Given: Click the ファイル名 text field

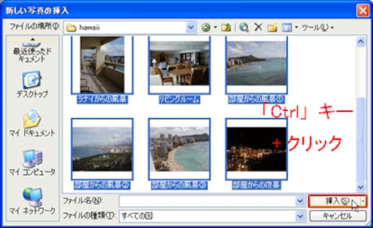Looking at the screenshot, I should click(x=207, y=201).
